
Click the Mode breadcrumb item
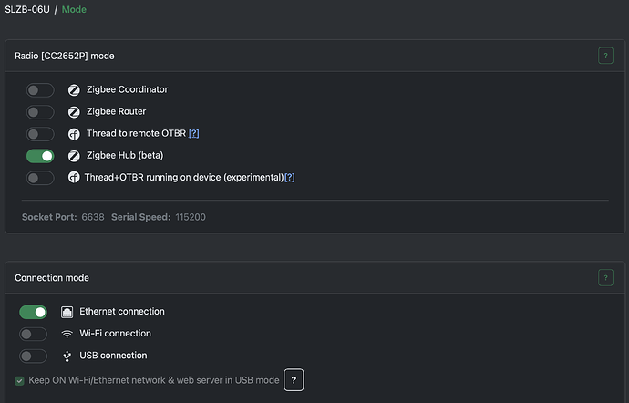pos(74,9)
